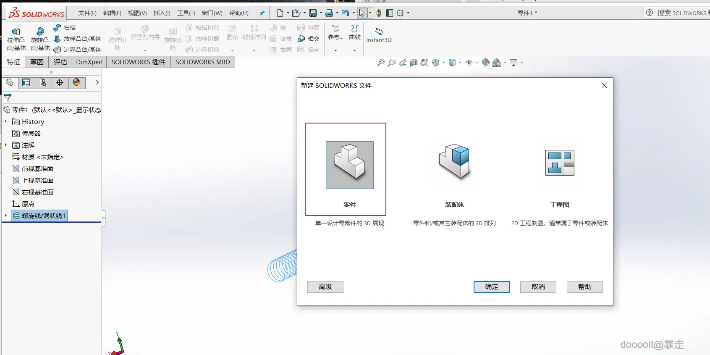Screen dimensions: 710x355
Task: Click the Zoom to Area icon
Action: coord(392,63)
